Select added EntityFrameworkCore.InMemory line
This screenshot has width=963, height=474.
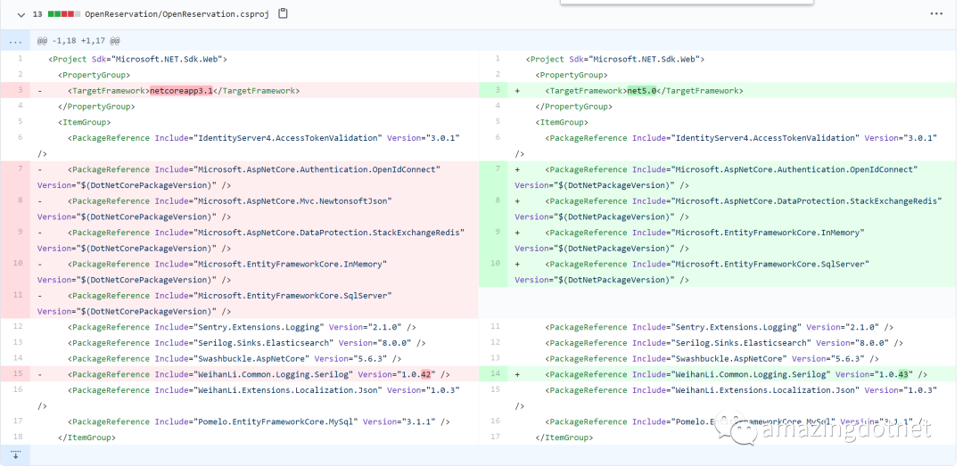click(732, 240)
